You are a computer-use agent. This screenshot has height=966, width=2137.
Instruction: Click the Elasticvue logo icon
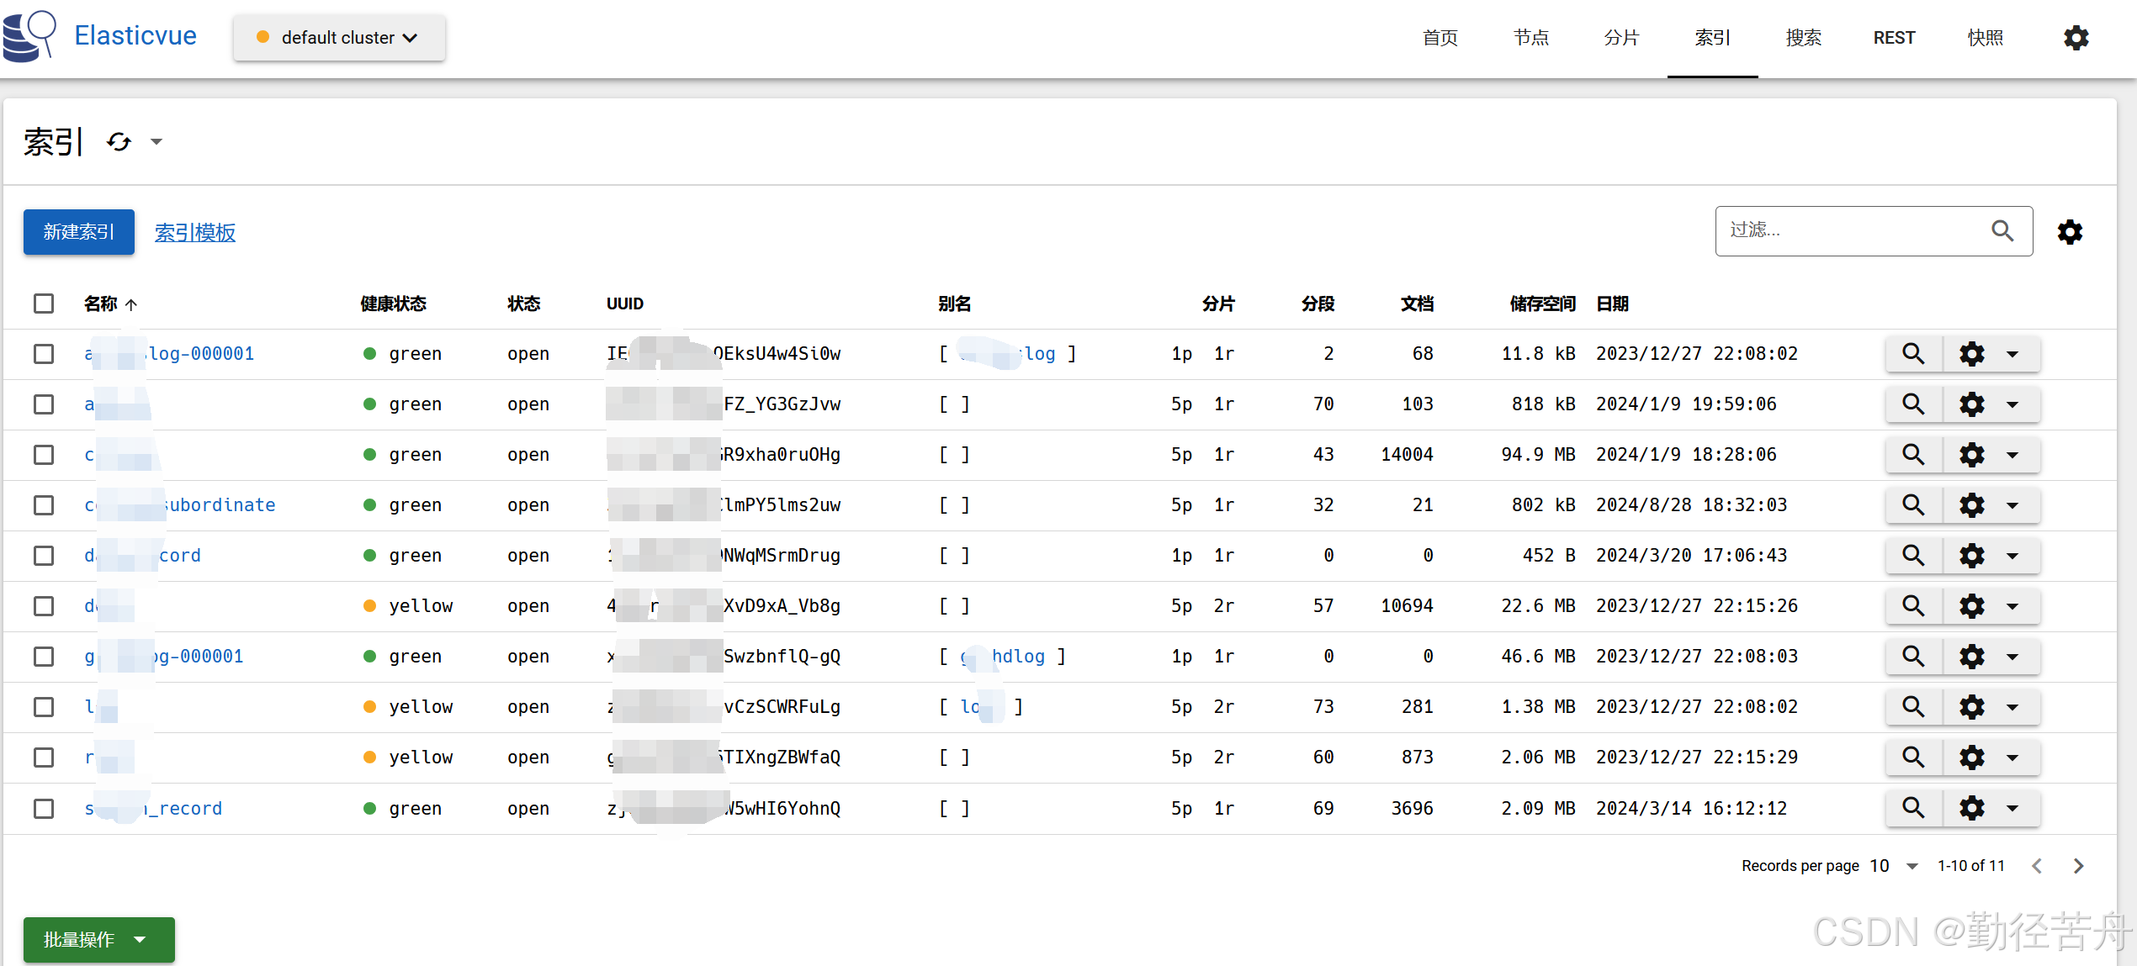[29, 36]
